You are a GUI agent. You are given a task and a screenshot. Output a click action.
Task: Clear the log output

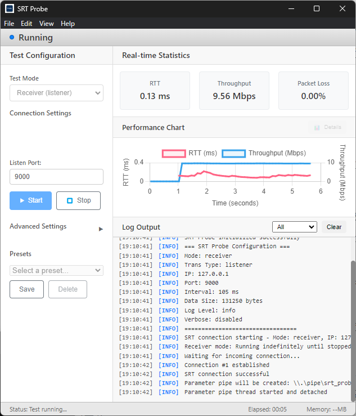(x=334, y=227)
